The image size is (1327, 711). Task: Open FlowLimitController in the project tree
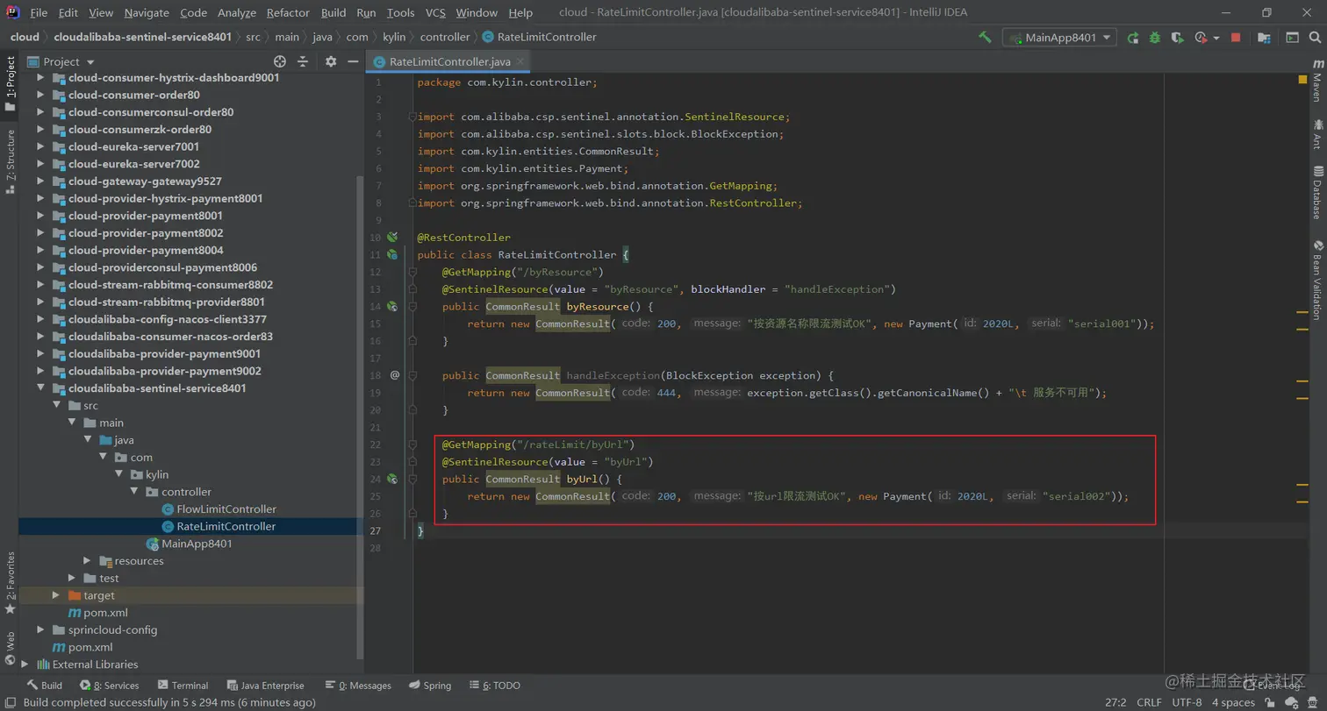pyautogui.click(x=226, y=509)
